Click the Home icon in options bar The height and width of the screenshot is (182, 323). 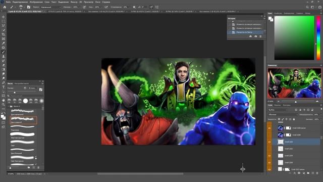5,7
